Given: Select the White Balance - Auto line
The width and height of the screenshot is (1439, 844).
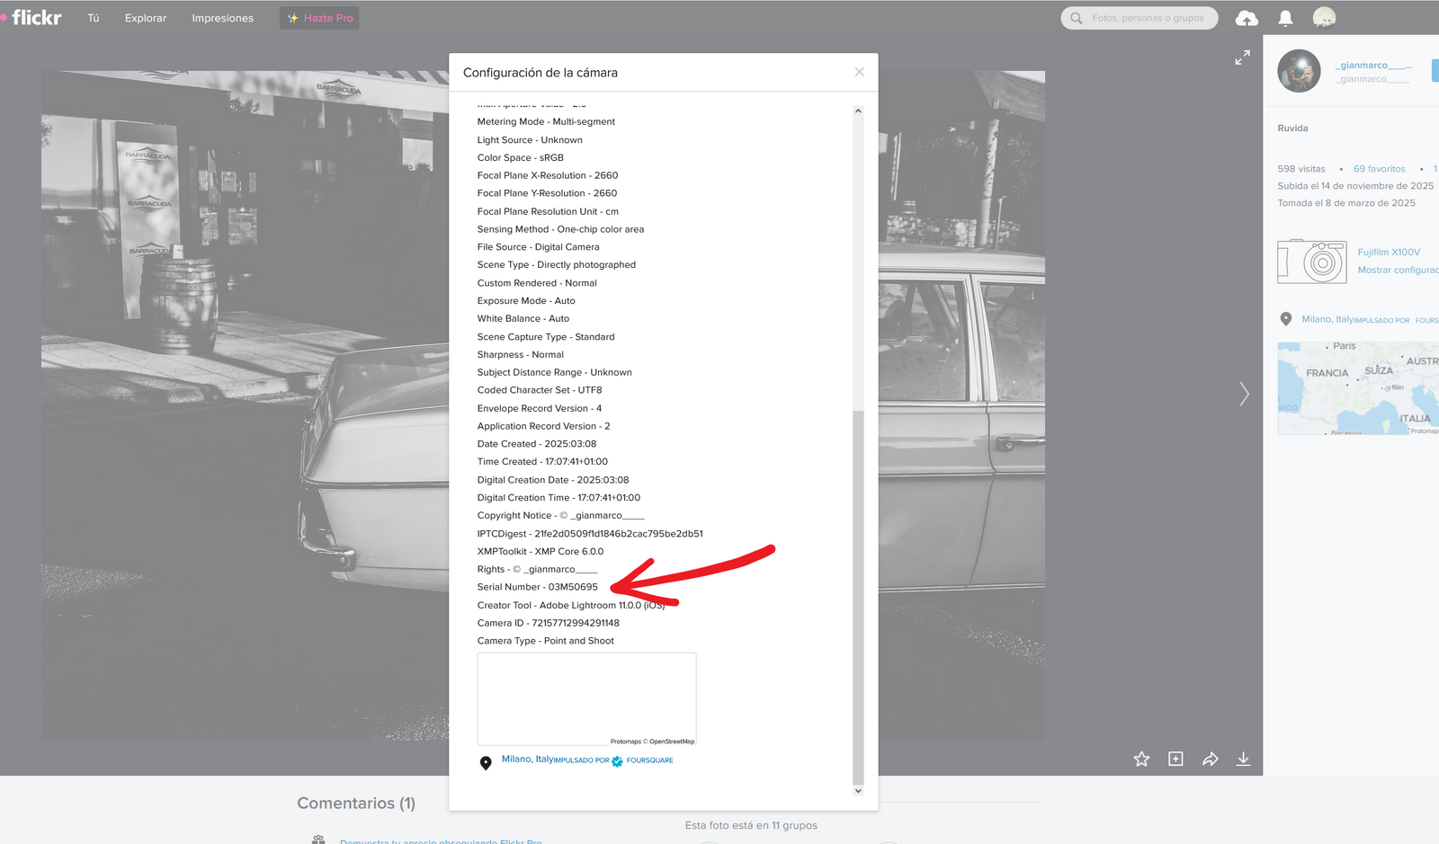Looking at the screenshot, I should pos(523,318).
